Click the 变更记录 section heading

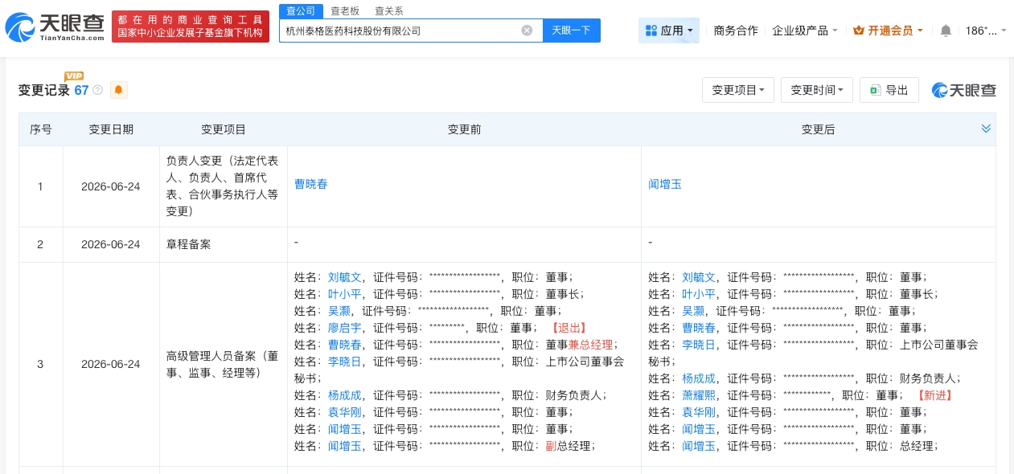coord(44,91)
